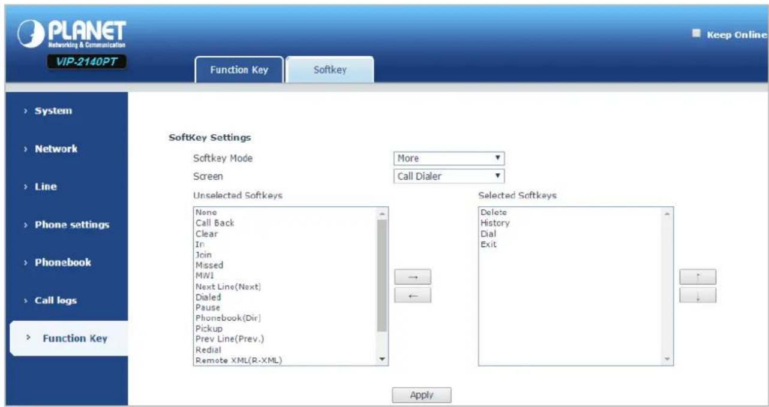This screenshot has height=407, width=769.
Task: Expand Phone settings in the sidebar
Action: click(72, 225)
